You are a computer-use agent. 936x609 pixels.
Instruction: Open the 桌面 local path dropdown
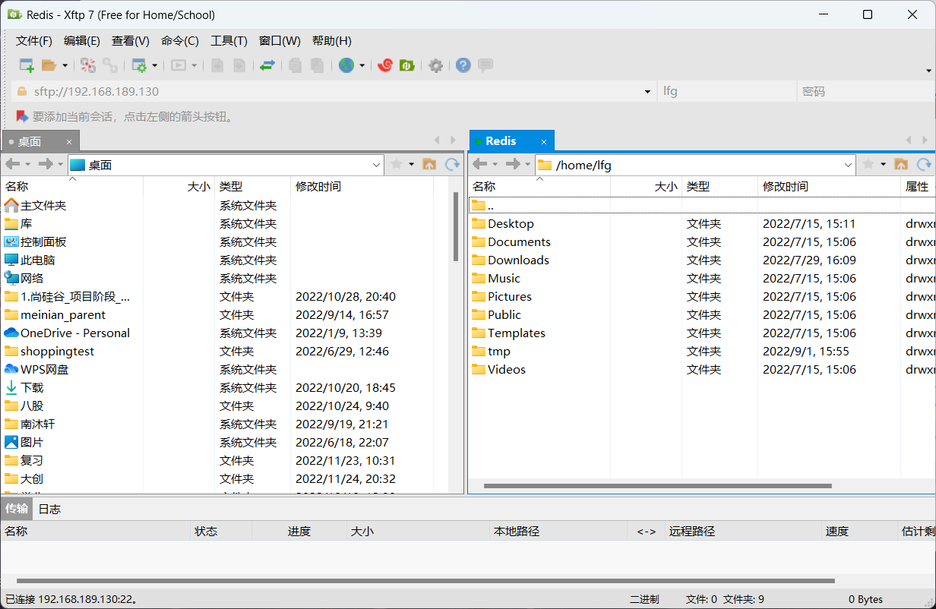click(377, 165)
